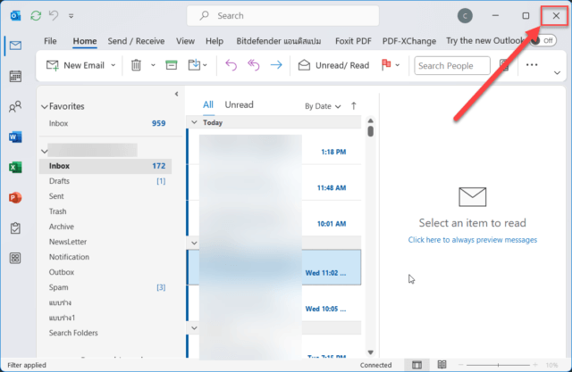Open the PDF-XChange tab

point(409,41)
